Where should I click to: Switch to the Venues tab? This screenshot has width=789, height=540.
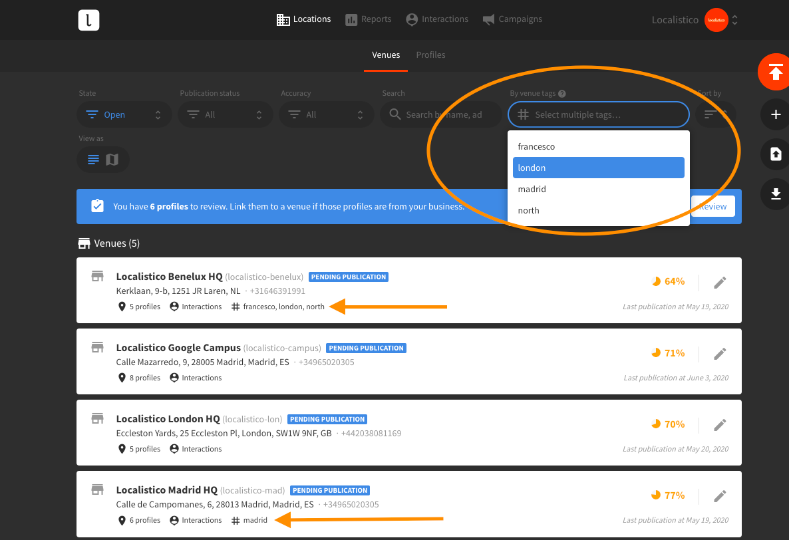click(x=386, y=55)
